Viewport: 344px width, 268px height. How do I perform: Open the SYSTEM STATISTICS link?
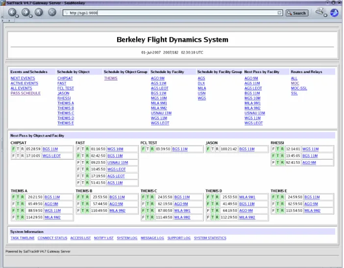(210, 238)
